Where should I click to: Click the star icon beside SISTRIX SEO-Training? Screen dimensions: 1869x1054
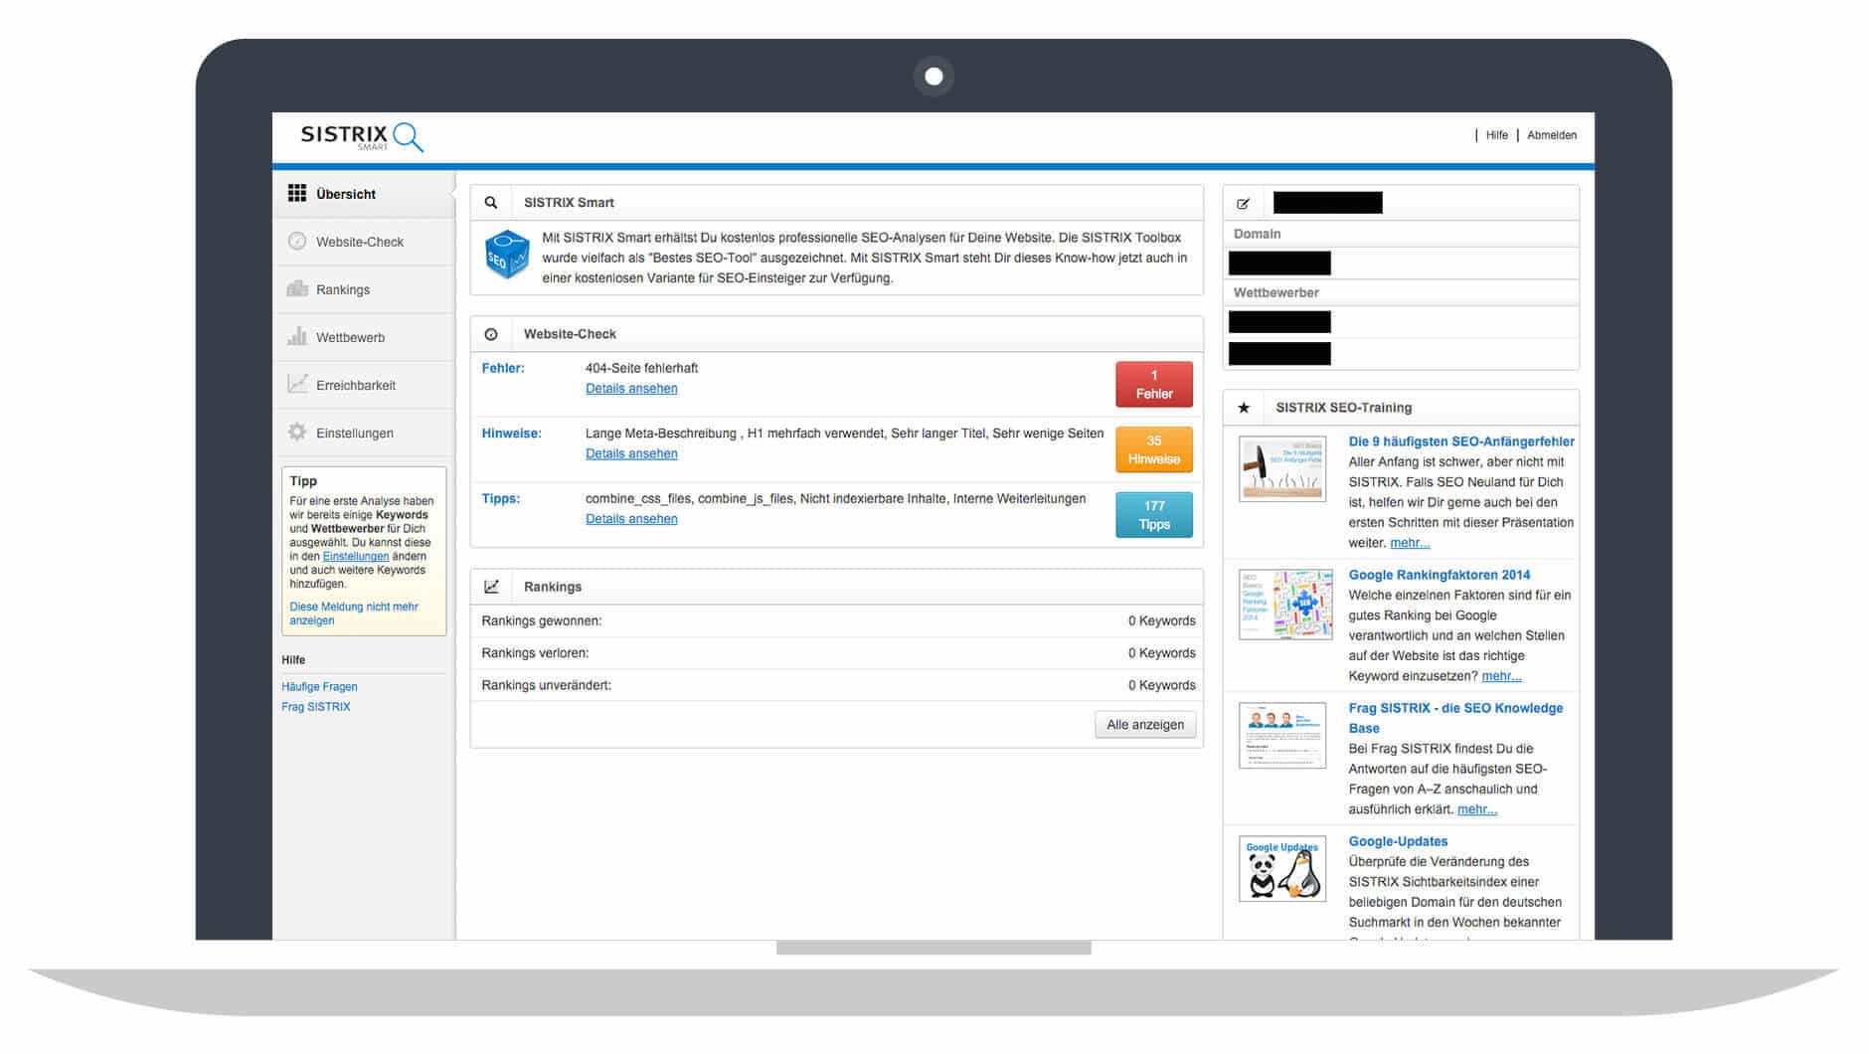coord(1244,408)
